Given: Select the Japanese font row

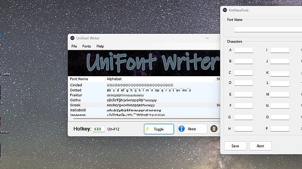Looking at the screenshot, I should pos(144,115).
